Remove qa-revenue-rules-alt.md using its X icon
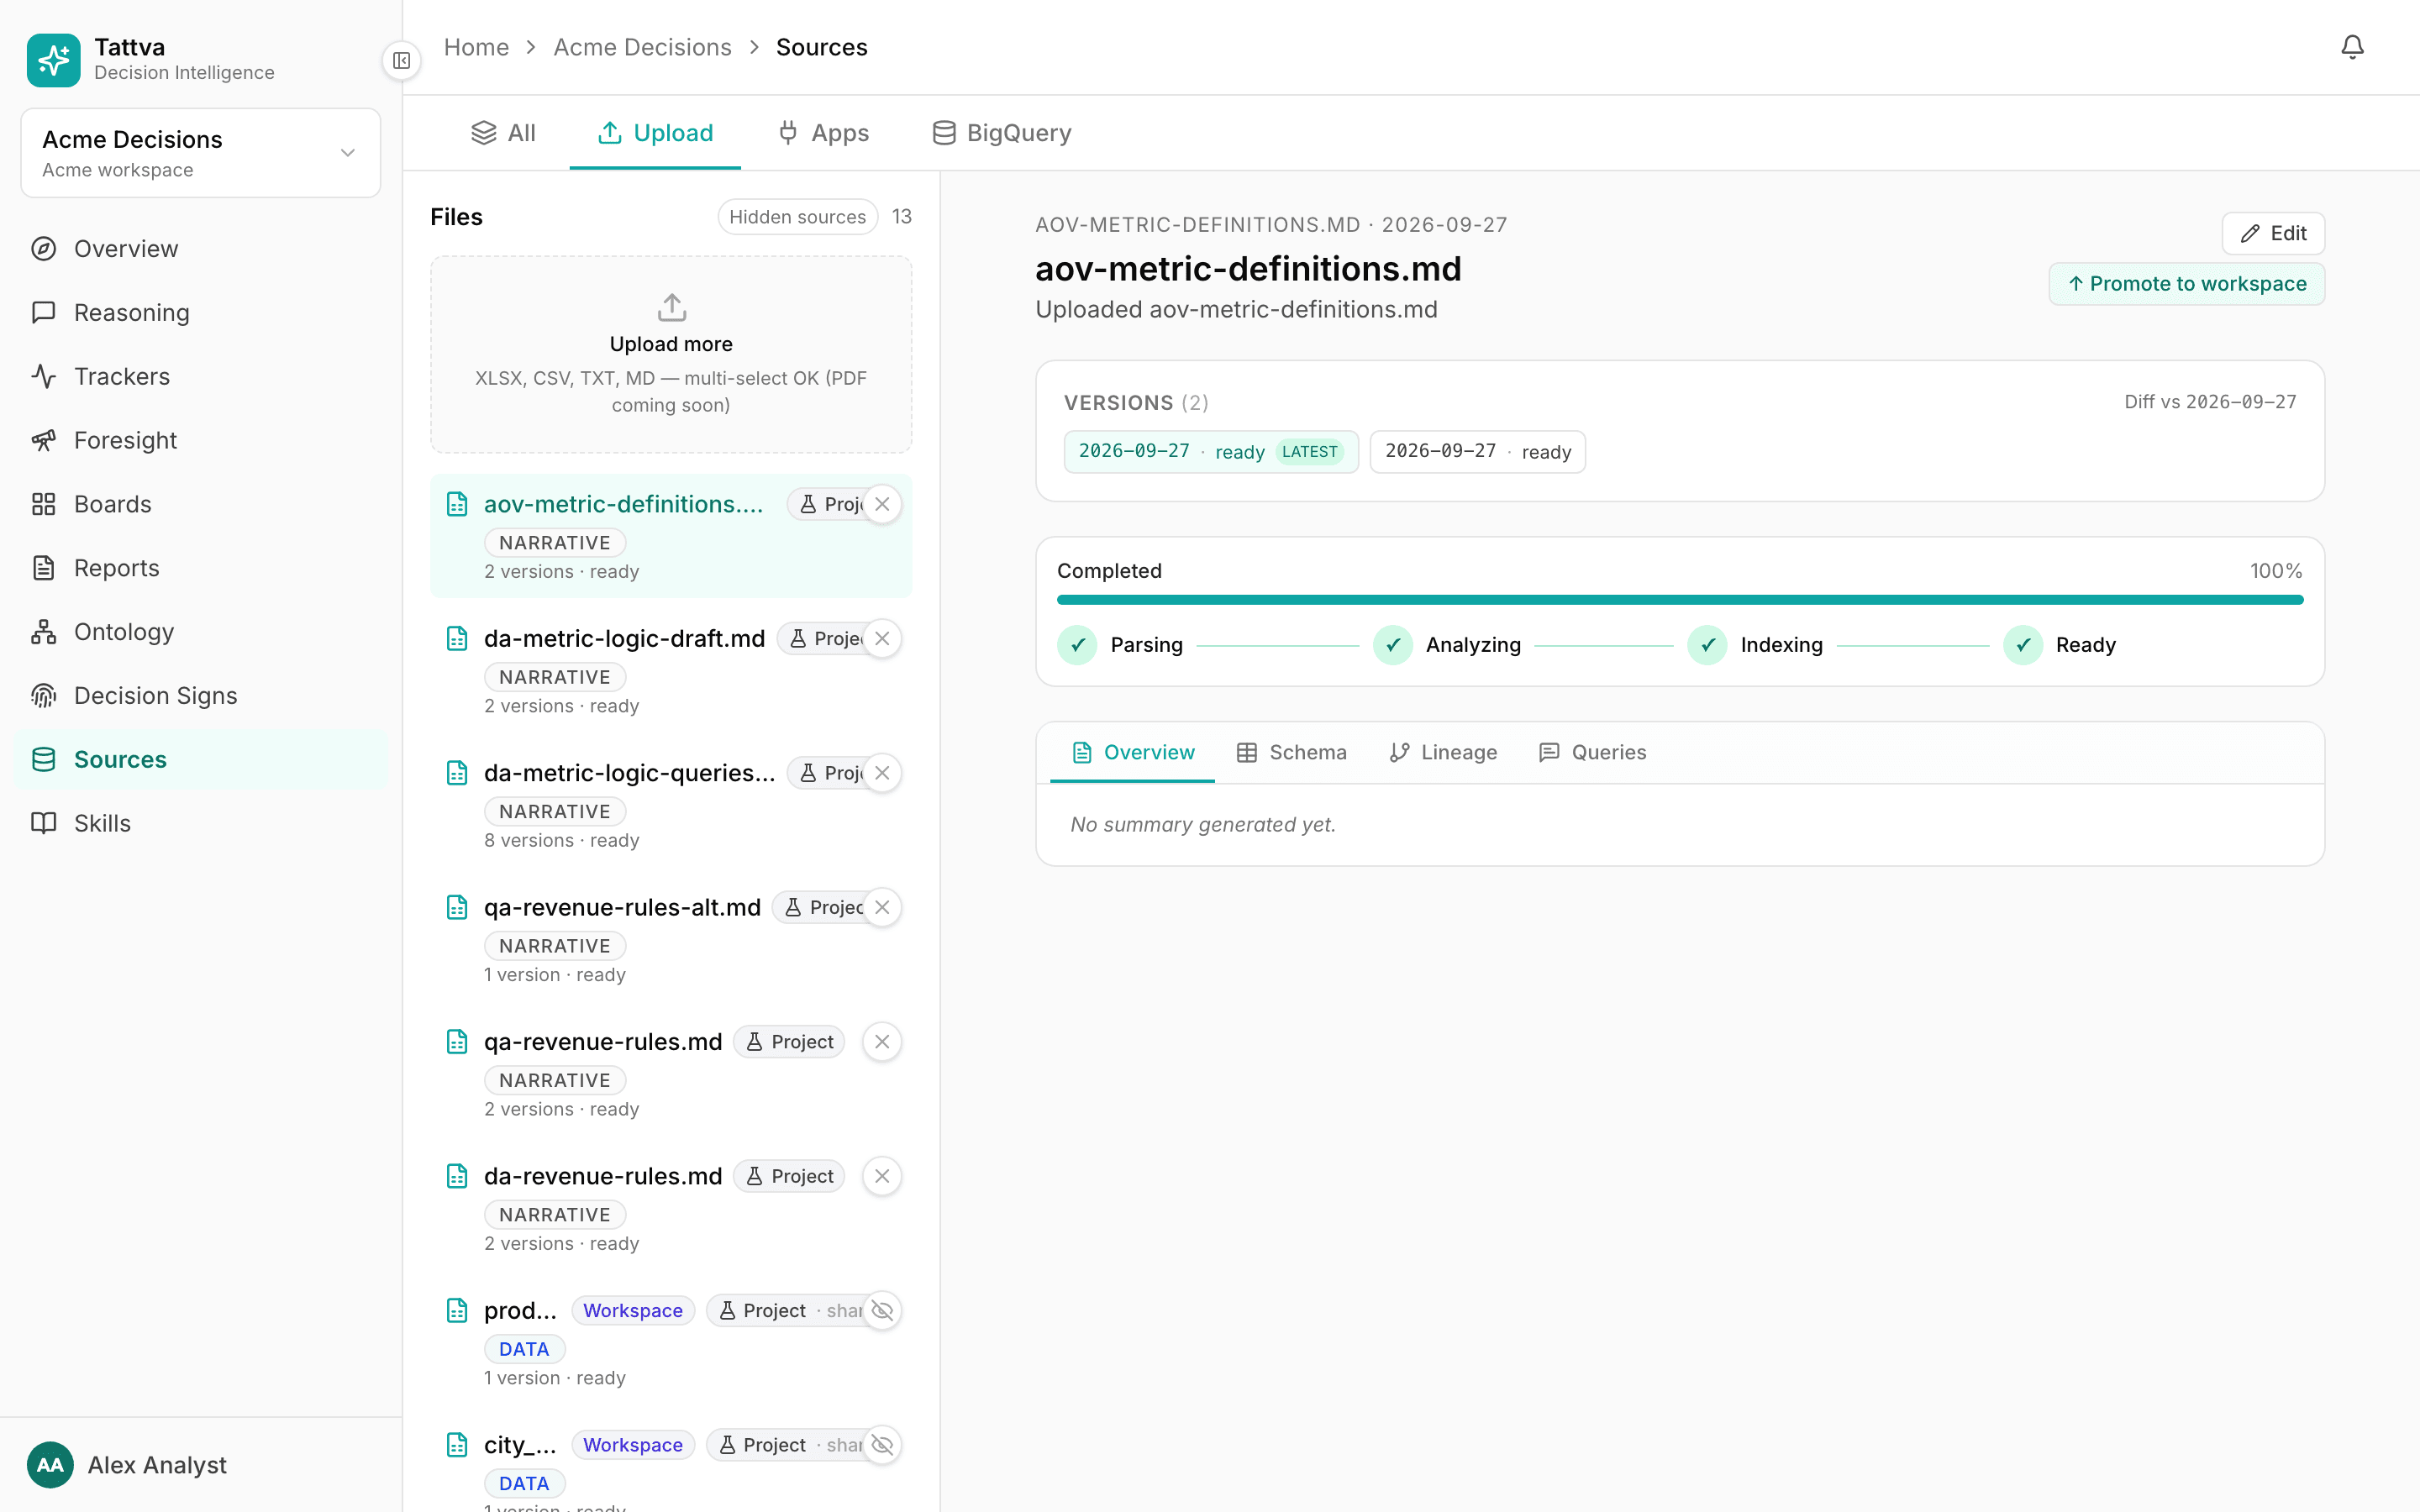 882,907
